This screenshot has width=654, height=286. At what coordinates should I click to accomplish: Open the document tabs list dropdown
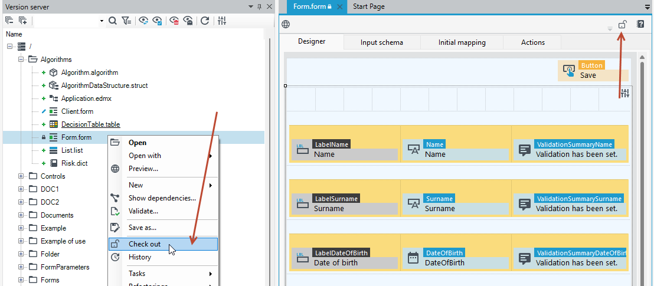pos(648,6)
